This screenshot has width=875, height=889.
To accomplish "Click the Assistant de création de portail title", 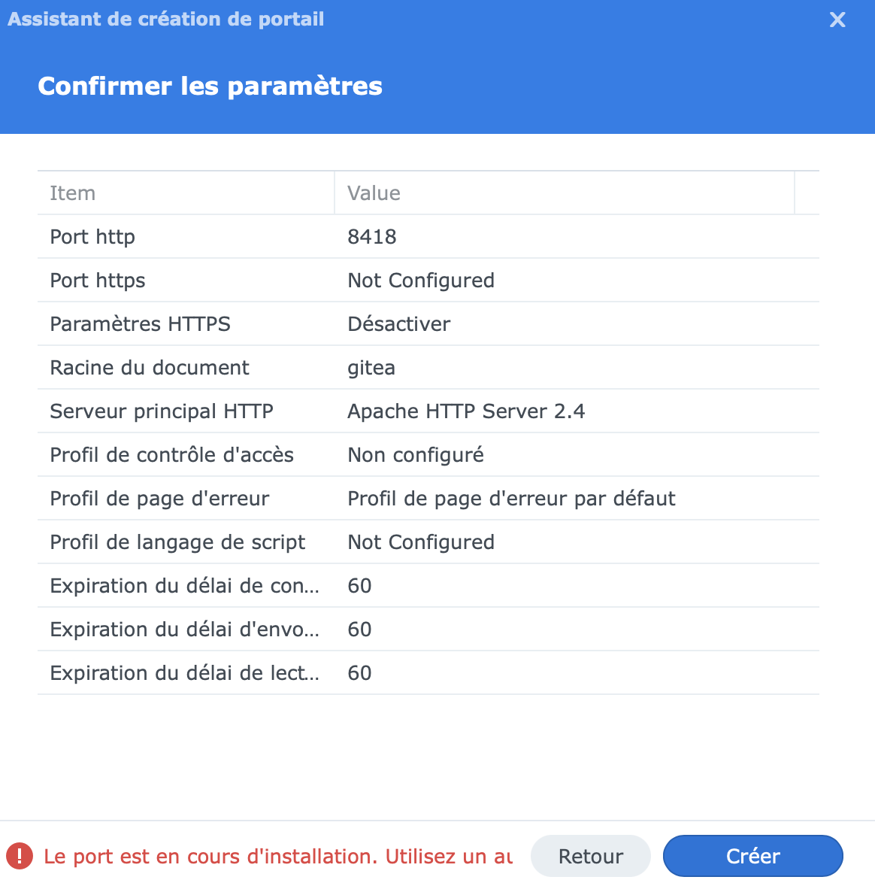I will point(166,20).
